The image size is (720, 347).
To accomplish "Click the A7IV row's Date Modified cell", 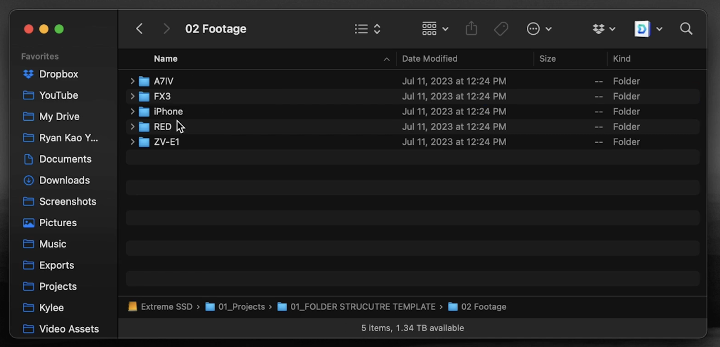I will pos(454,81).
